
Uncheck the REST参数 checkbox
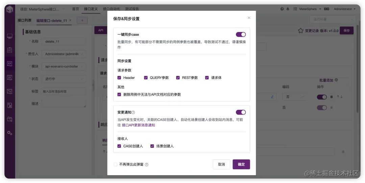[x=178, y=78]
